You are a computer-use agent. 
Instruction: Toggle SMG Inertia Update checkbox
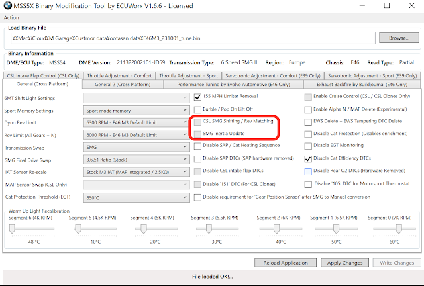(x=197, y=134)
